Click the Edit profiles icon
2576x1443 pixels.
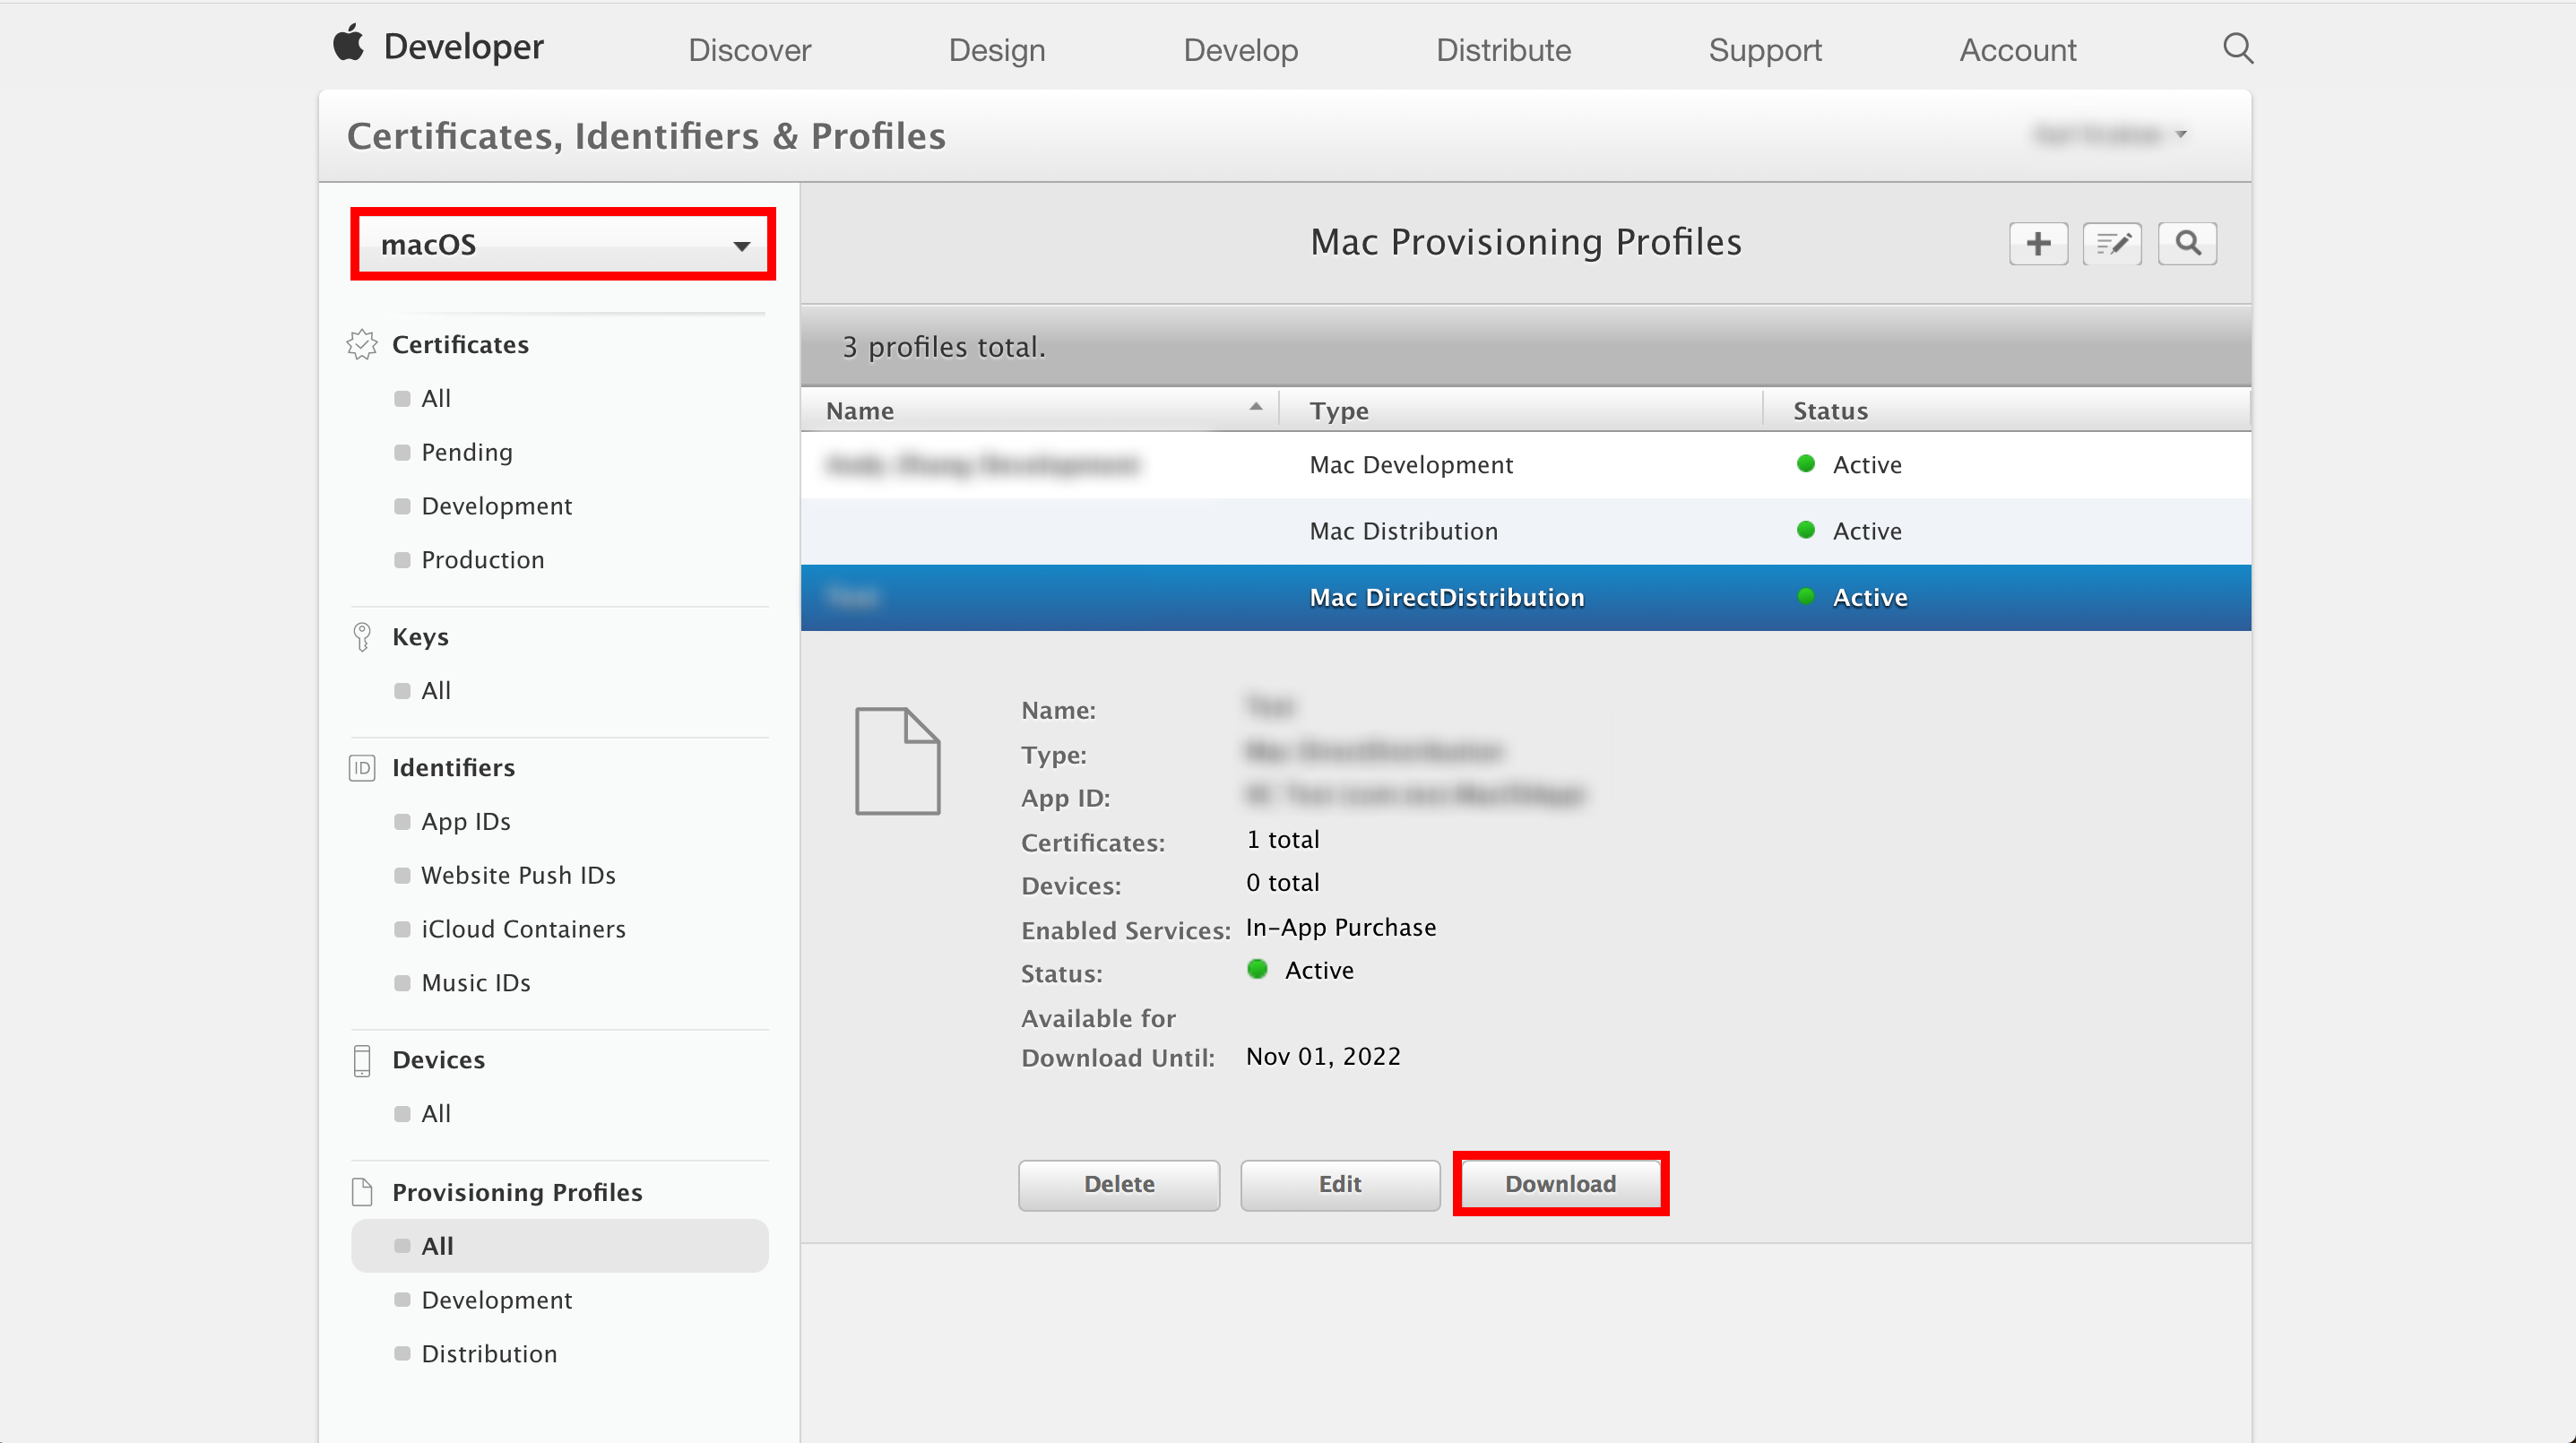[x=2111, y=244]
